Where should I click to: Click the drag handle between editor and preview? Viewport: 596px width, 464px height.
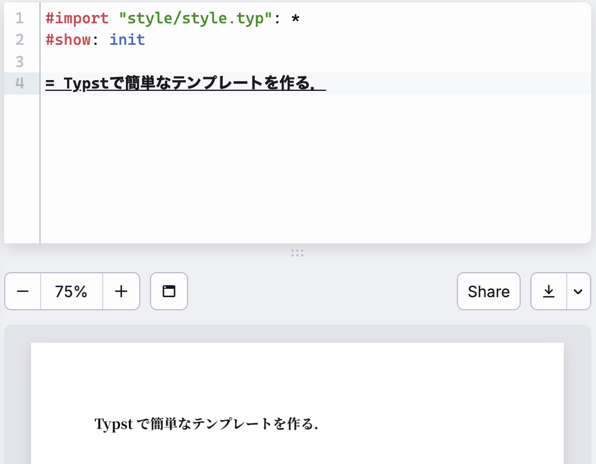297,253
